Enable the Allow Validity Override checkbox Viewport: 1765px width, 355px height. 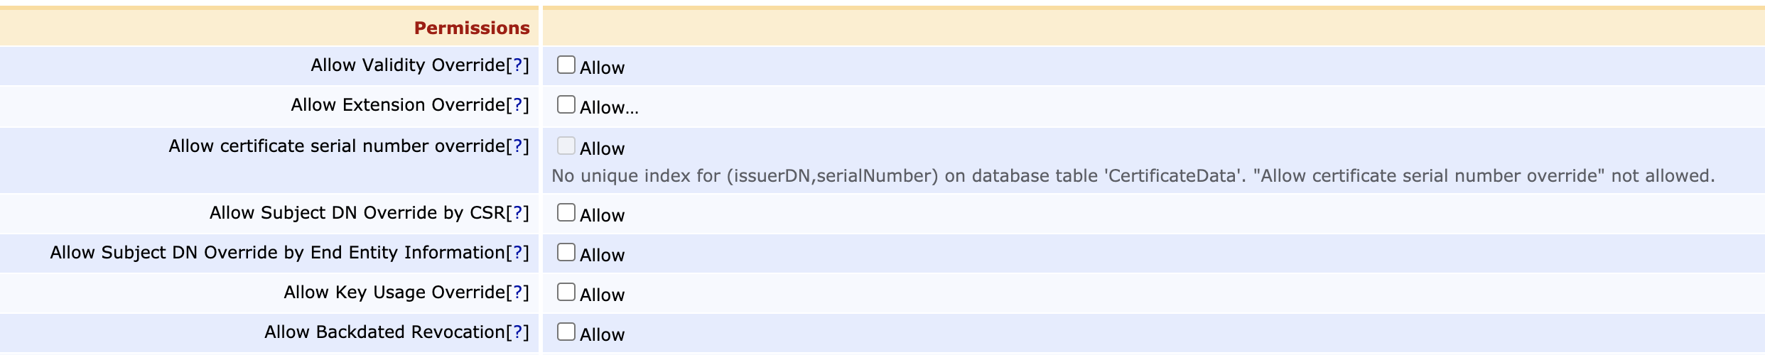(566, 65)
